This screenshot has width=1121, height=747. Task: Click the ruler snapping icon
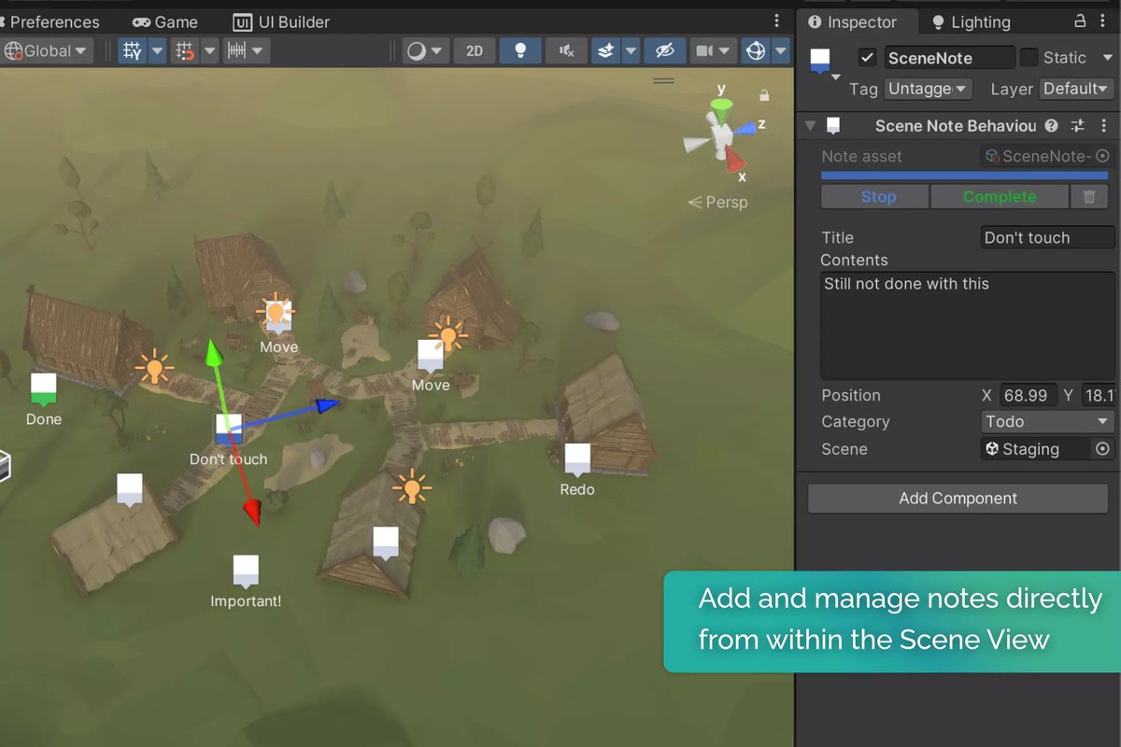pos(237,50)
